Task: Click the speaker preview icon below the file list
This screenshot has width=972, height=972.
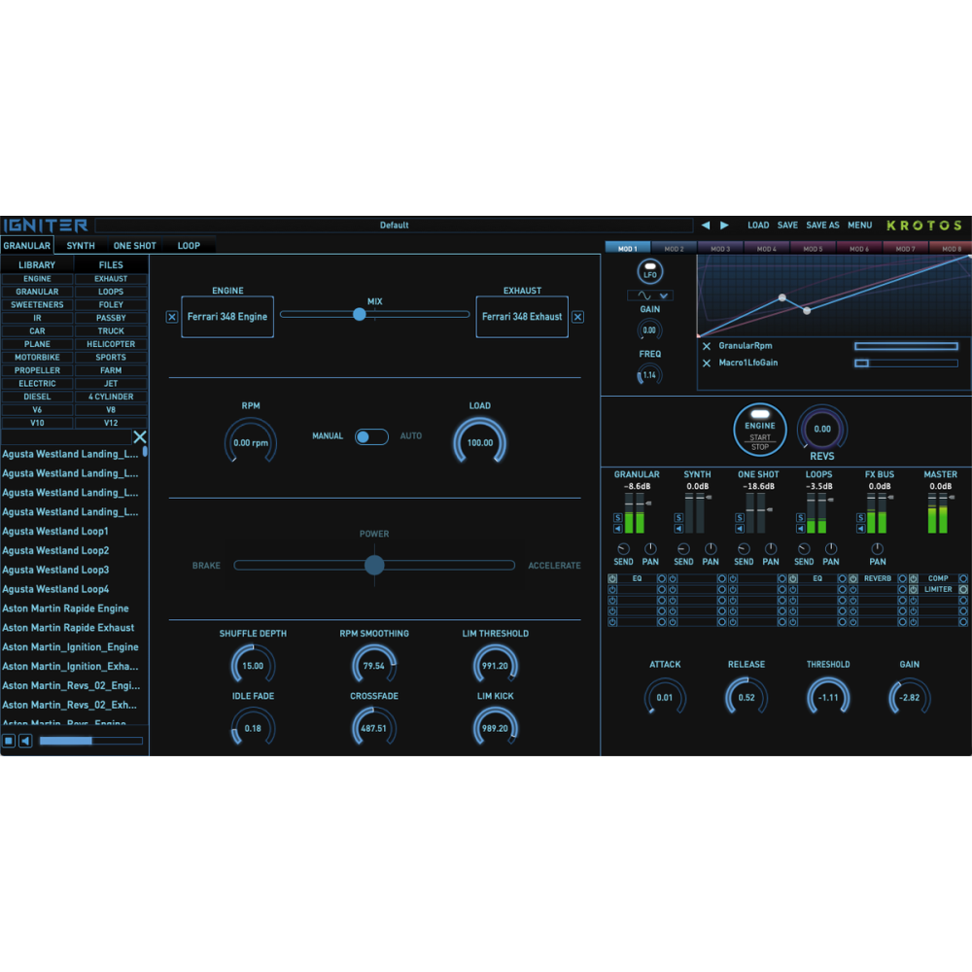Action: click(24, 741)
